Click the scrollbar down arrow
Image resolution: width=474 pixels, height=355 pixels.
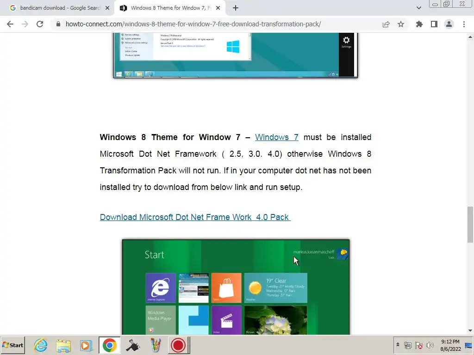coord(470,331)
